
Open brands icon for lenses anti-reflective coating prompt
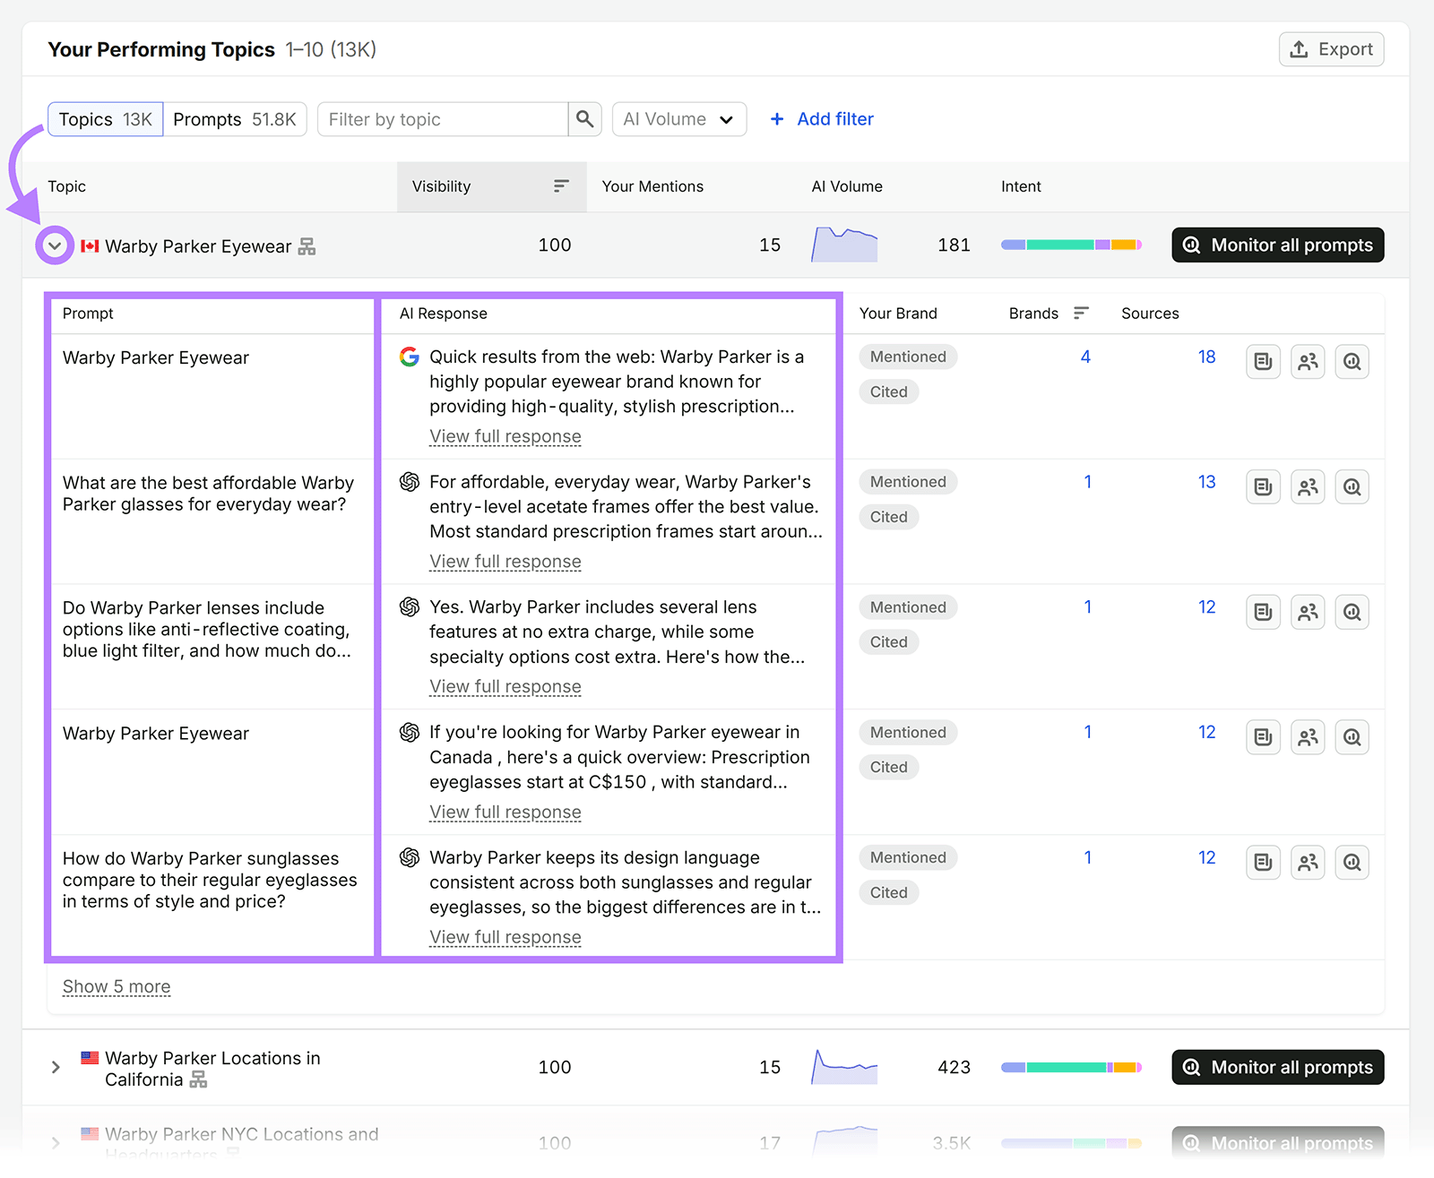[1308, 613]
